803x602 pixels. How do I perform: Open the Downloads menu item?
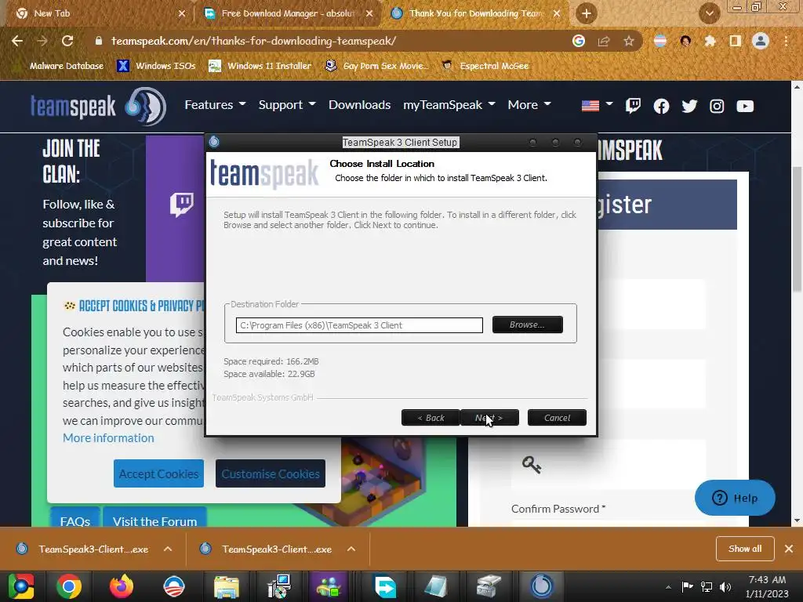point(359,105)
